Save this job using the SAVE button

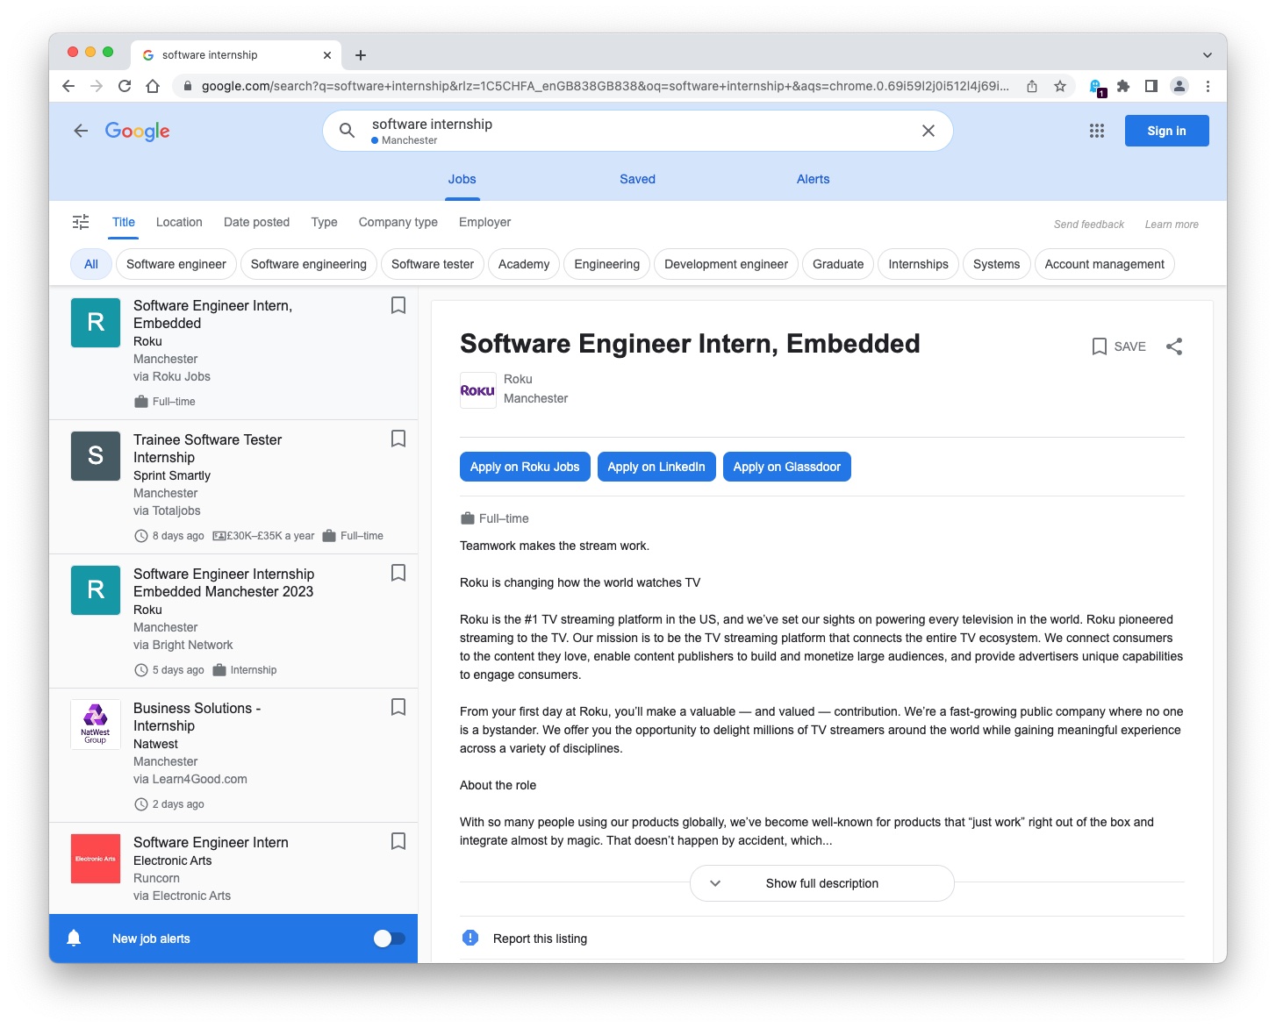click(x=1119, y=346)
